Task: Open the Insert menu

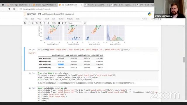Action: tap(47, 19)
